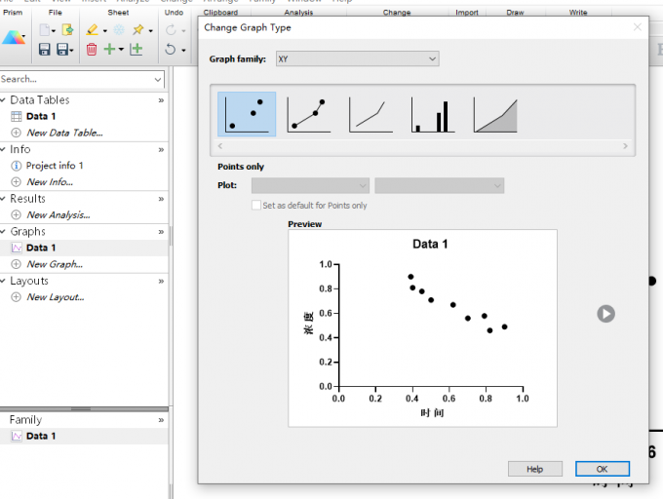This screenshot has height=499, width=663.
Task: Confirm the dialog with OK
Action: 603,469
